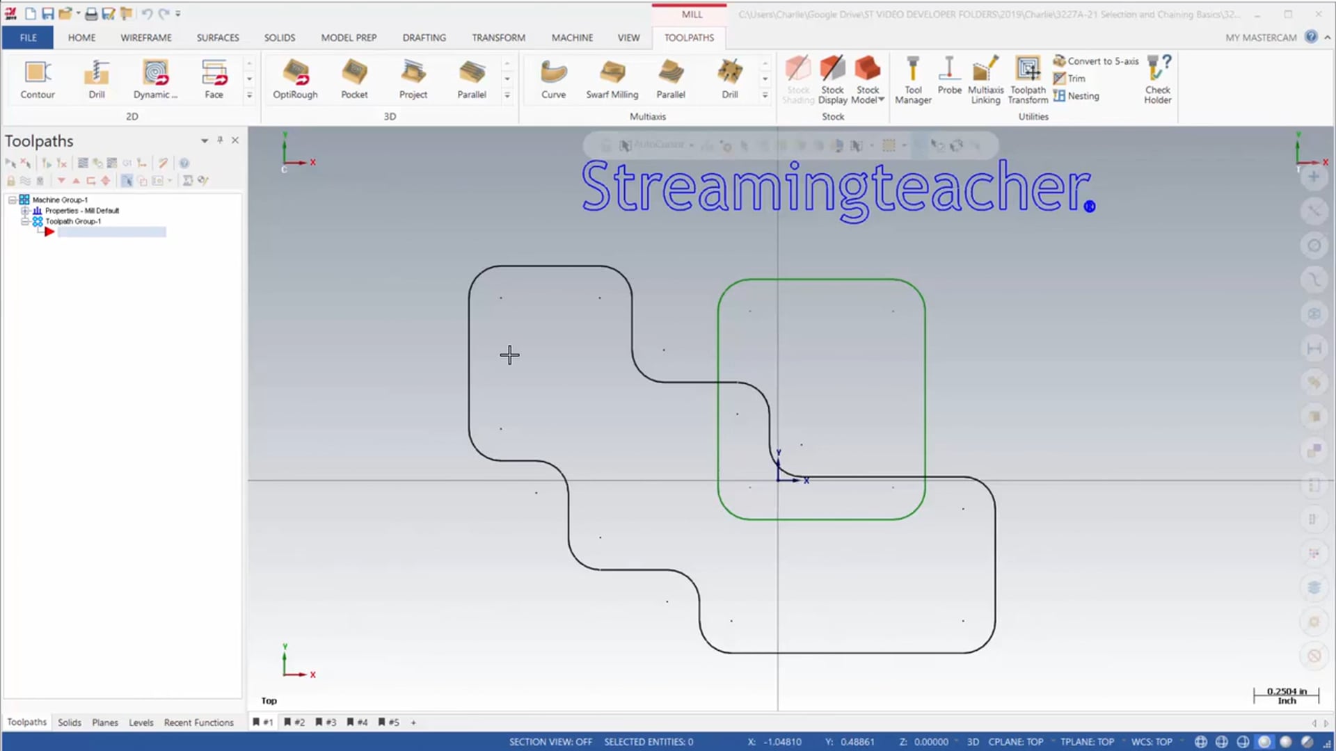Open the Solids manager tab
The image size is (1336, 751).
[70, 722]
